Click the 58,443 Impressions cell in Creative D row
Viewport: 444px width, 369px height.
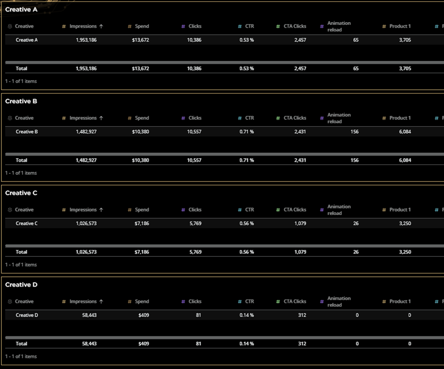click(x=86, y=315)
